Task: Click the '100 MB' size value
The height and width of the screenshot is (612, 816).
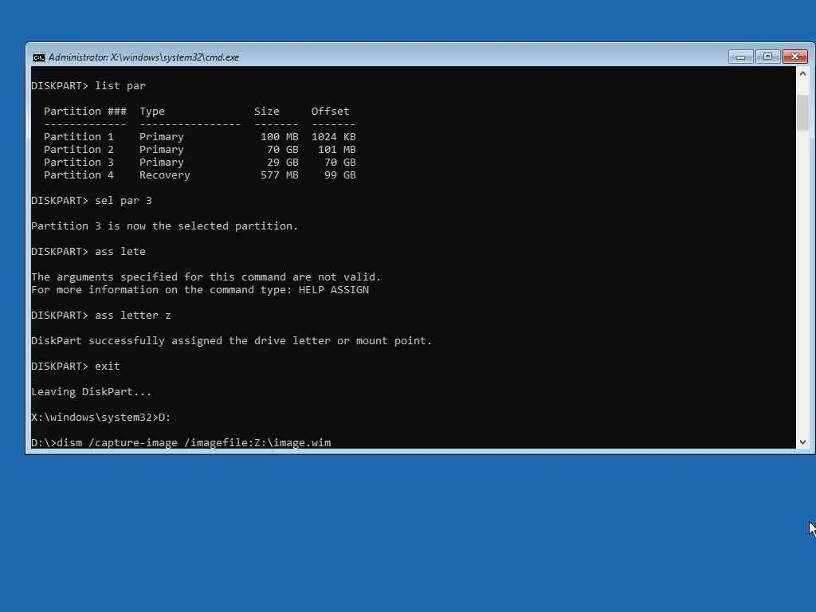Action: pyautogui.click(x=280, y=136)
